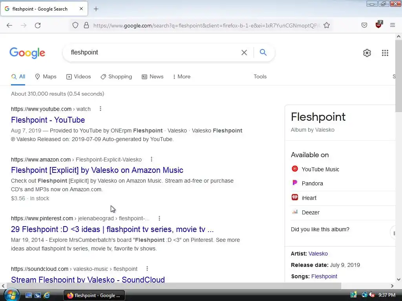Image resolution: width=402 pixels, height=301 pixels.
Task: Click the Google logo
Action: [27, 53]
